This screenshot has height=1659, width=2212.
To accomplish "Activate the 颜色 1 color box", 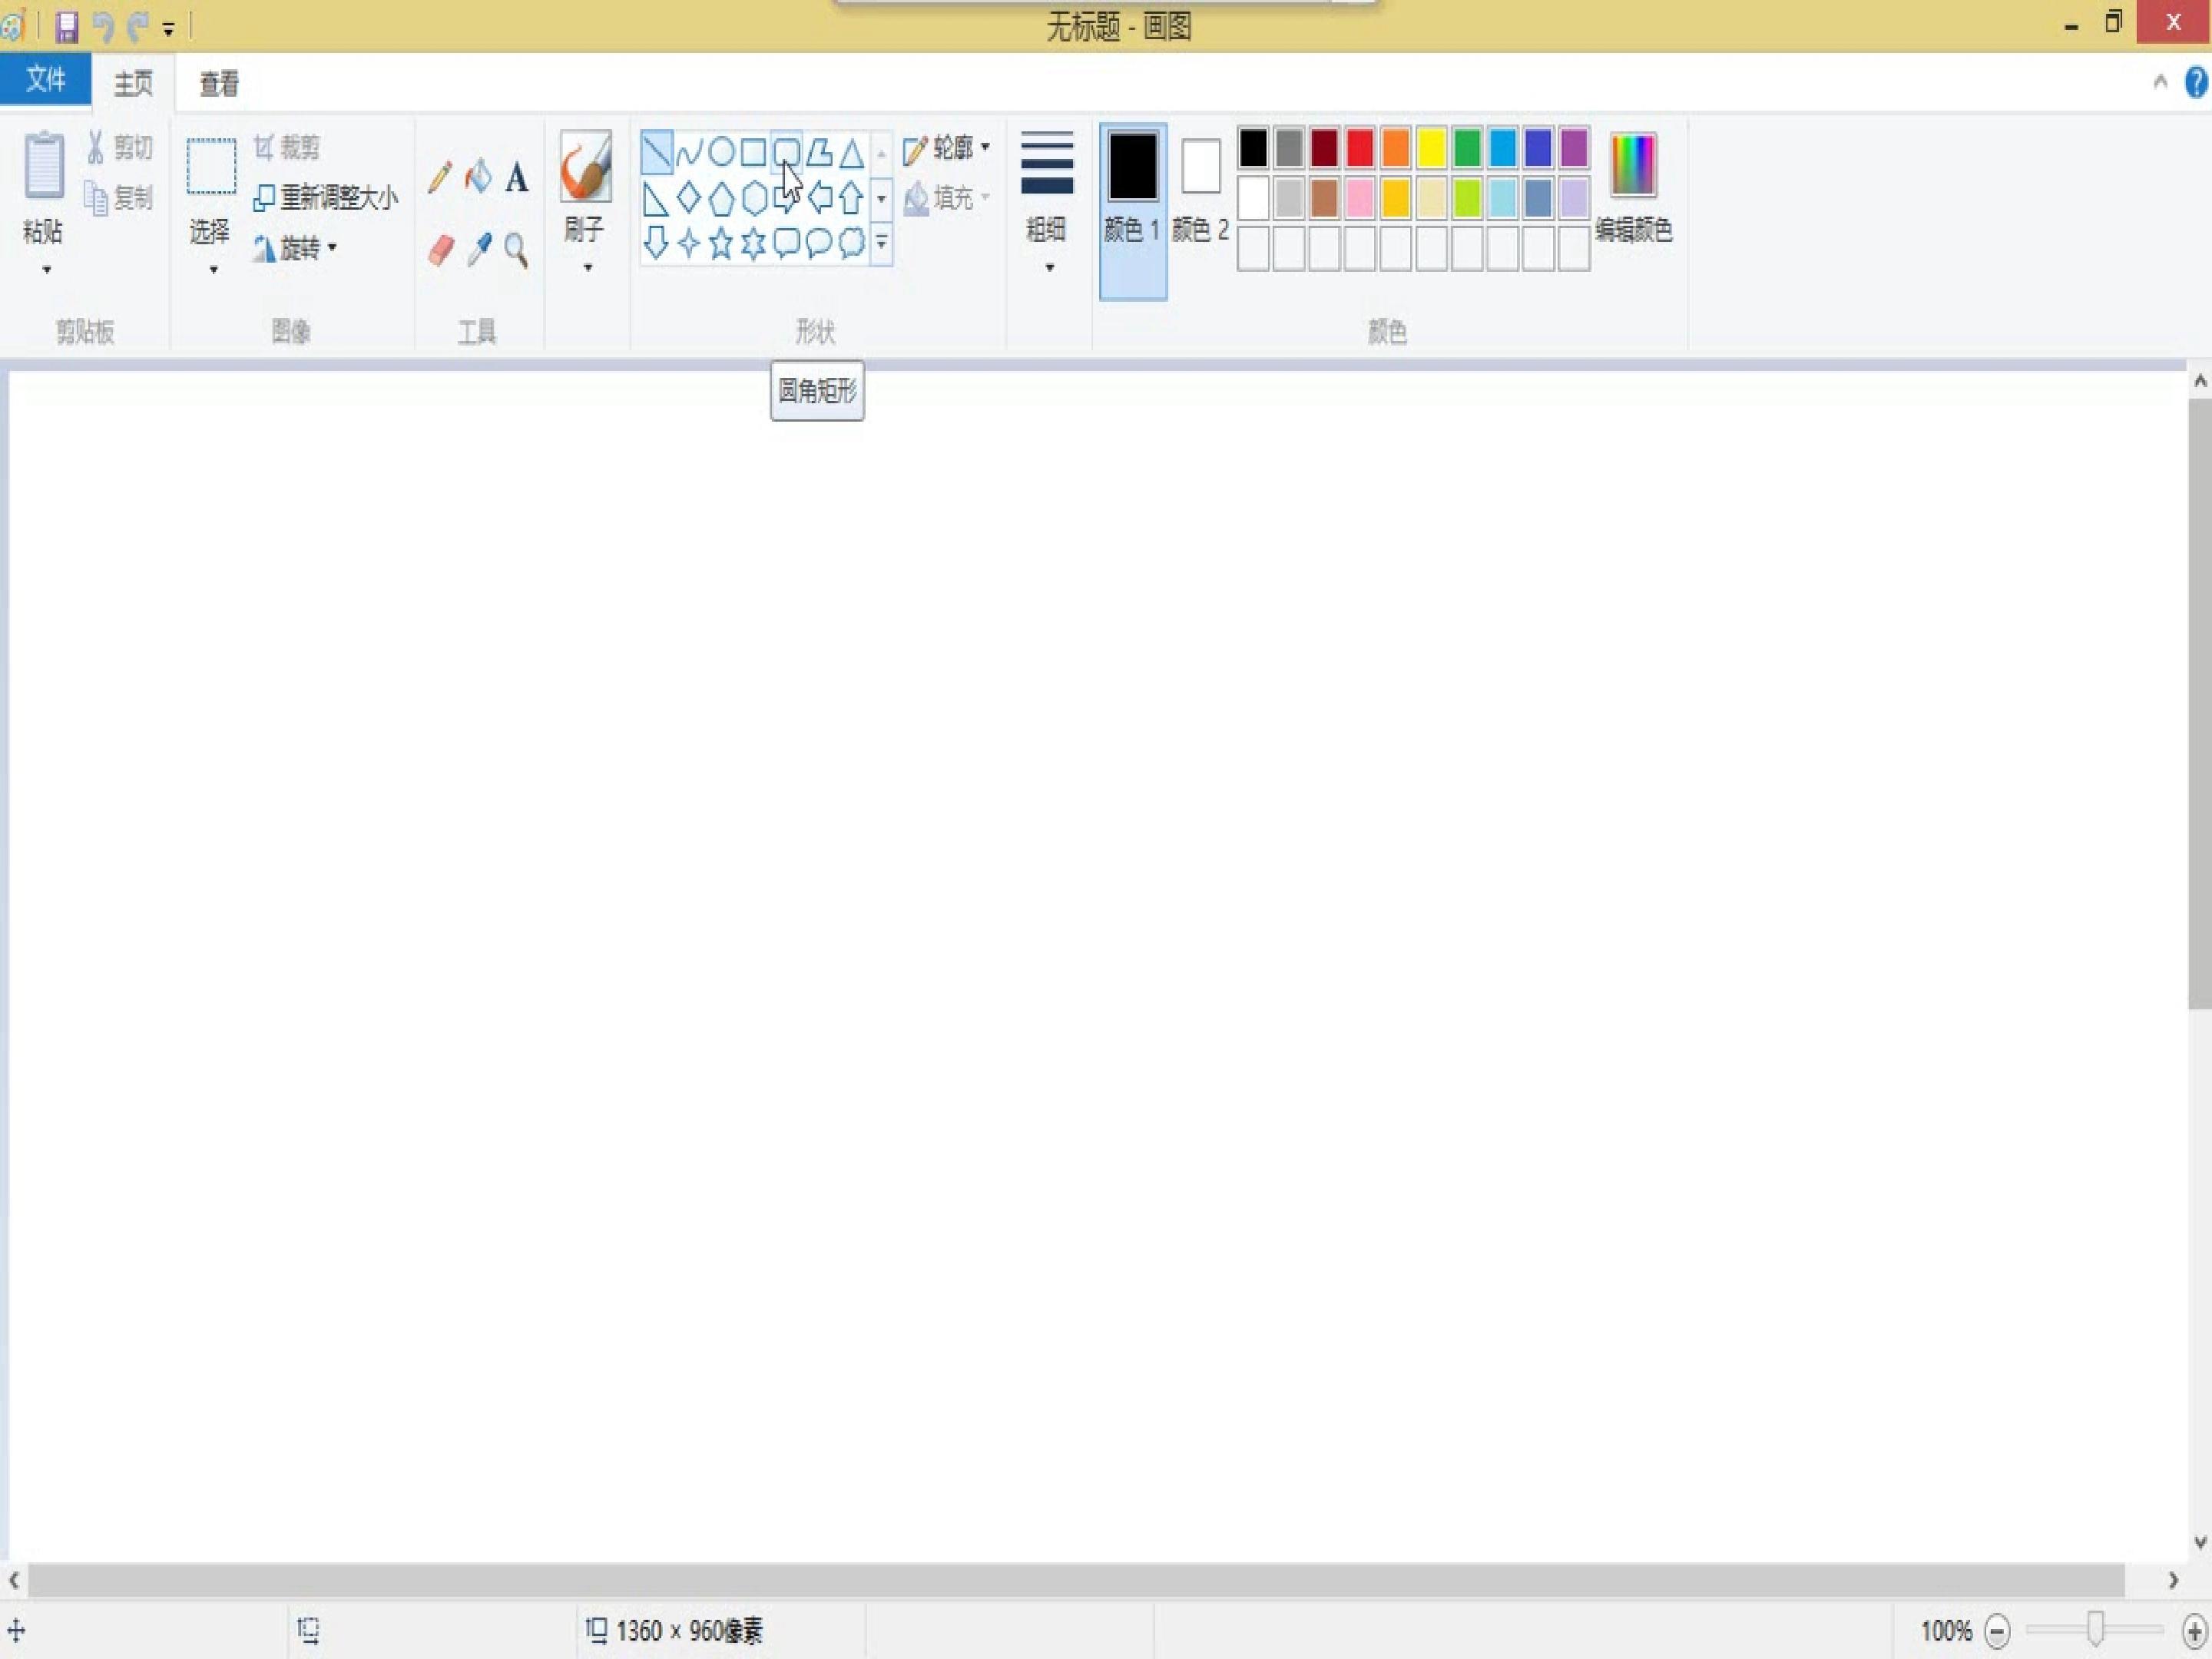I will click(1133, 211).
